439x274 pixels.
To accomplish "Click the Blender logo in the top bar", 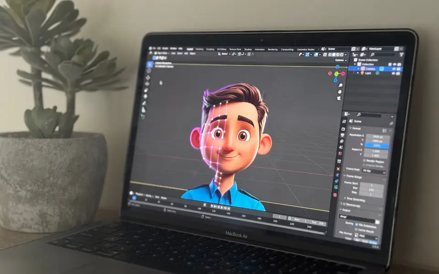I will tap(150, 48).
